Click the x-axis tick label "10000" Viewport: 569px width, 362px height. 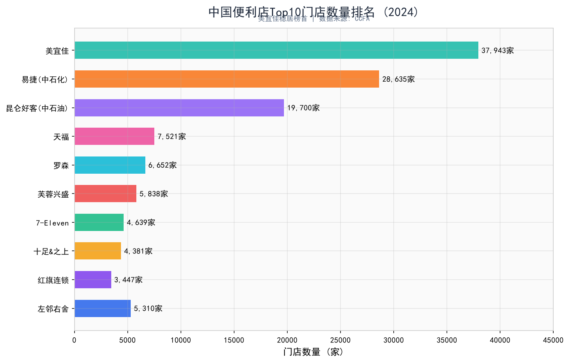point(181,340)
